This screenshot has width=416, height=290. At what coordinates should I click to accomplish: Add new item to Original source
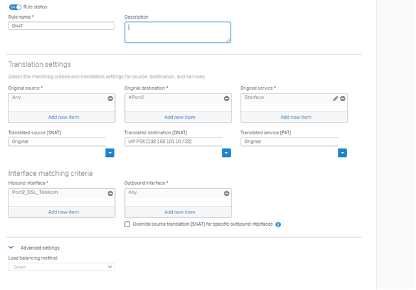pos(64,117)
